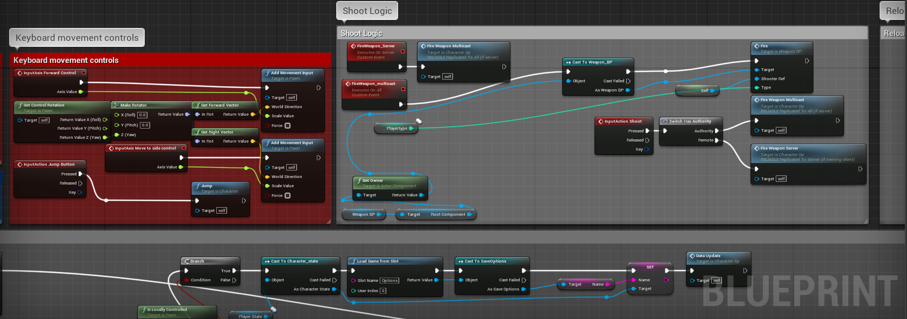907x319 pixels.
Task: Click Z (Yaw) input pin on Make Rotator
Action: [x=116, y=134]
